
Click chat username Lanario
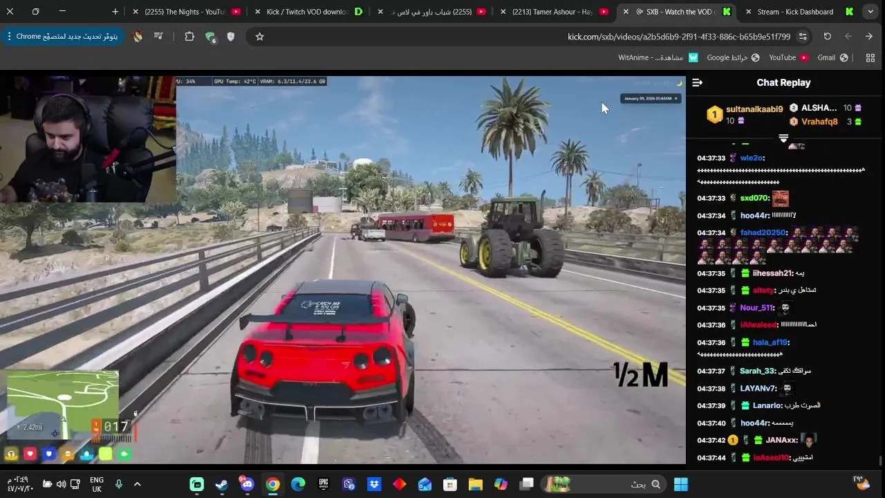[767, 406]
